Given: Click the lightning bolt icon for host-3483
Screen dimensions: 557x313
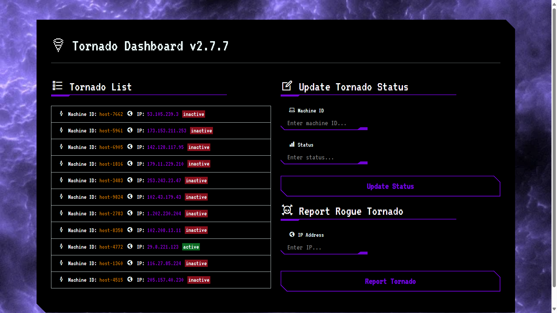Looking at the screenshot, I should [x=61, y=180].
